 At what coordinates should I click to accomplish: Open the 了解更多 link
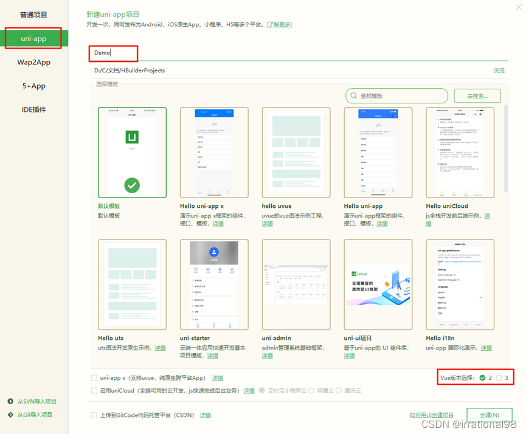point(279,24)
